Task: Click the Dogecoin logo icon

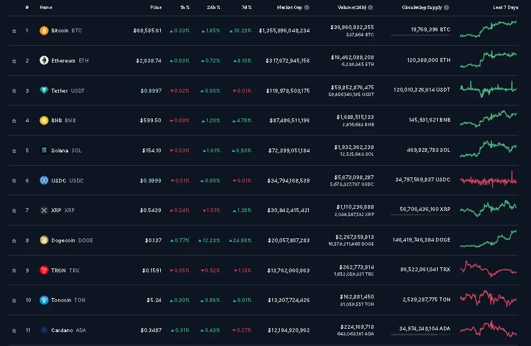Action: pyautogui.click(x=44, y=241)
